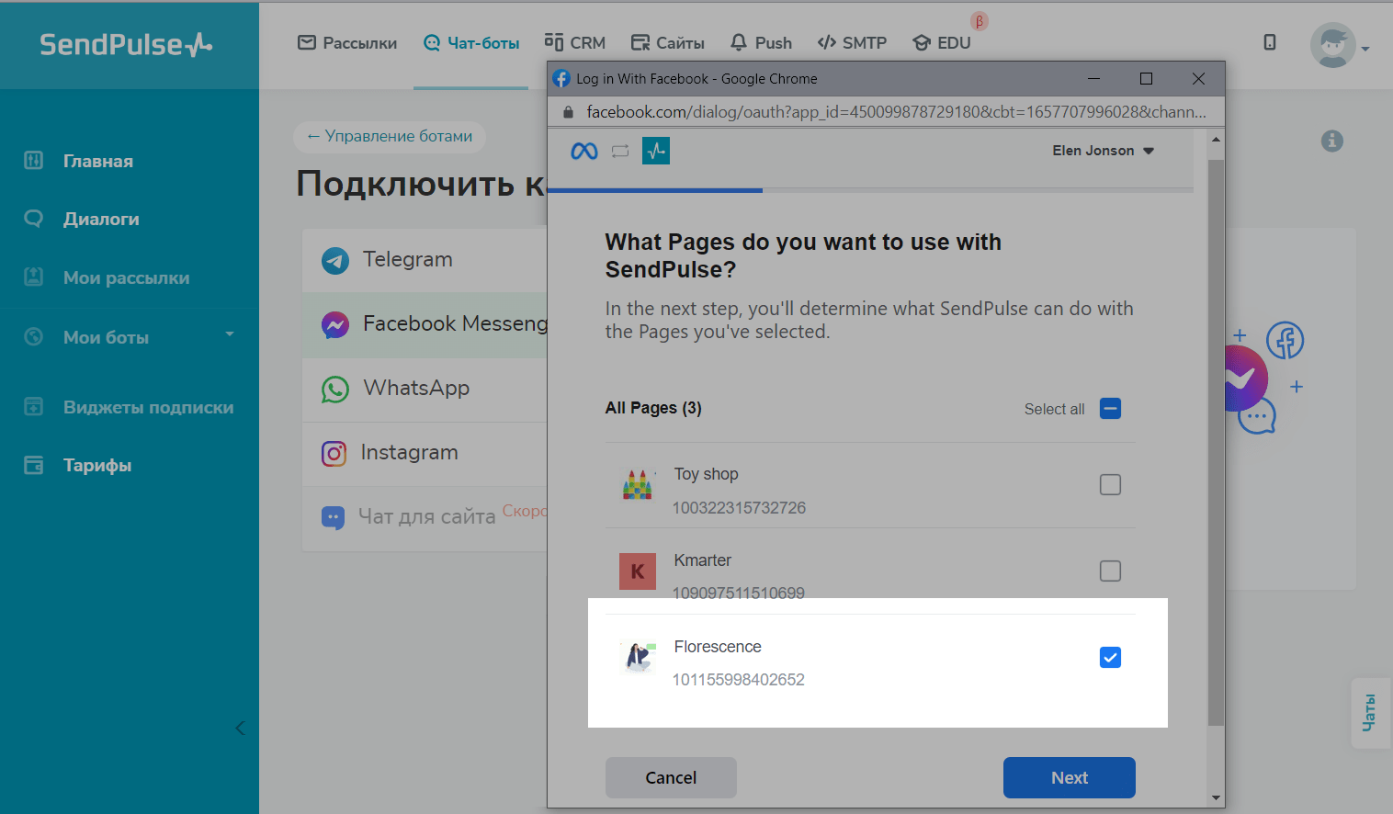The image size is (1393, 814).
Task: Check the Kmarter page checkbox
Action: 1110,571
